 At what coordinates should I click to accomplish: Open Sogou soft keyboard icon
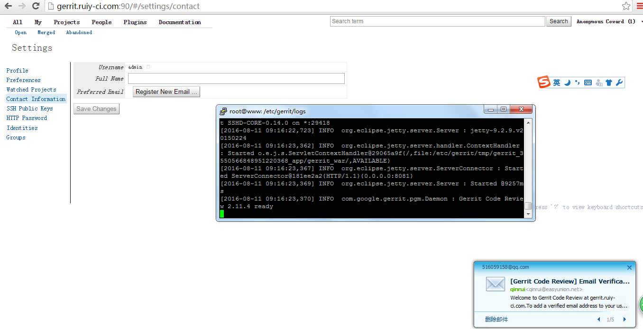tap(588, 82)
